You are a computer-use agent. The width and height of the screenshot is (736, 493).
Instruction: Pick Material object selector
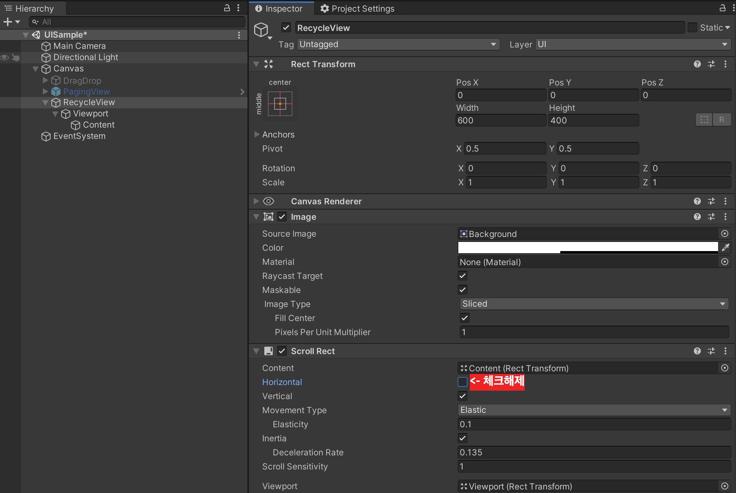pyautogui.click(x=725, y=262)
